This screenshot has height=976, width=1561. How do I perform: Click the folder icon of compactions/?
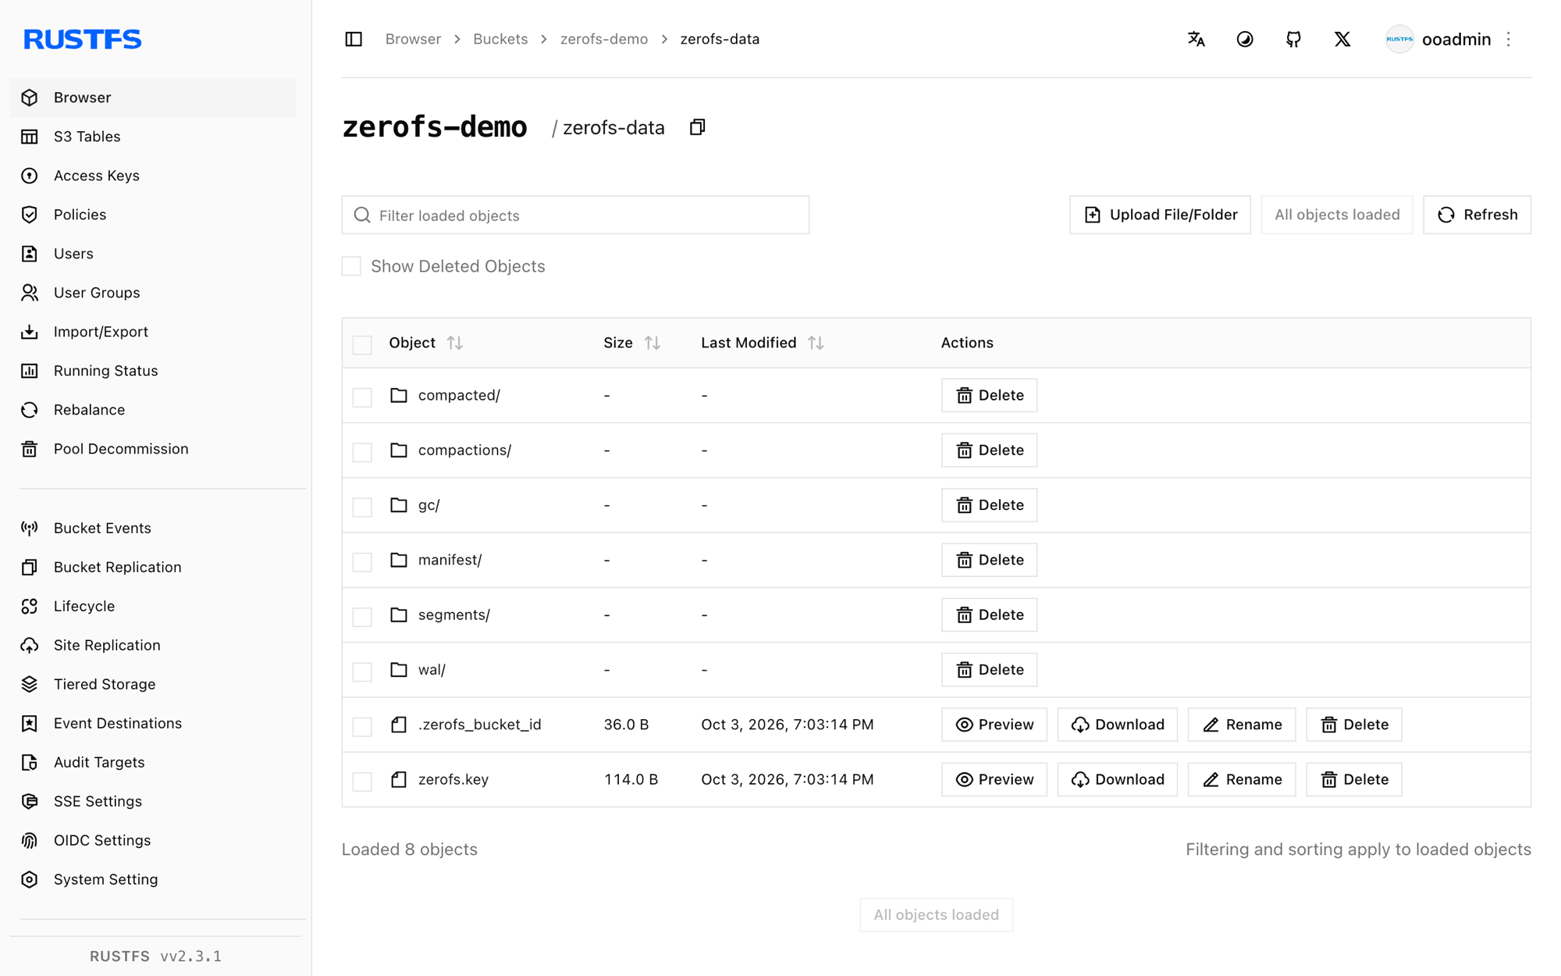pyautogui.click(x=399, y=451)
